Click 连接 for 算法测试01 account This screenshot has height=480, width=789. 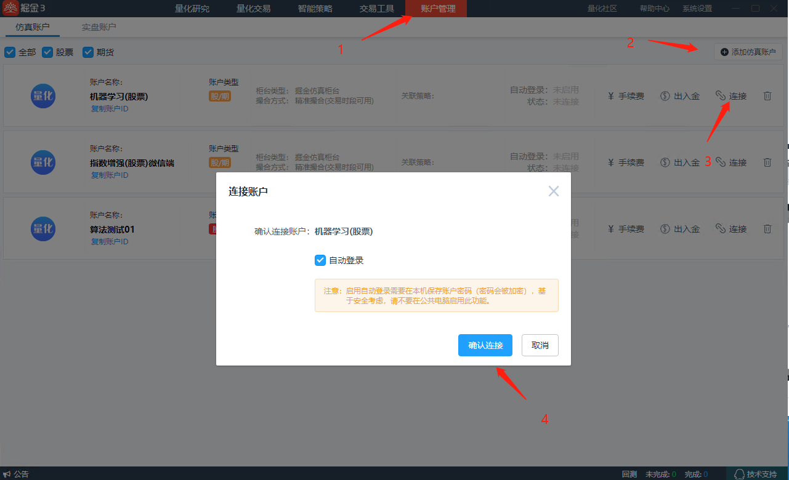coord(731,229)
